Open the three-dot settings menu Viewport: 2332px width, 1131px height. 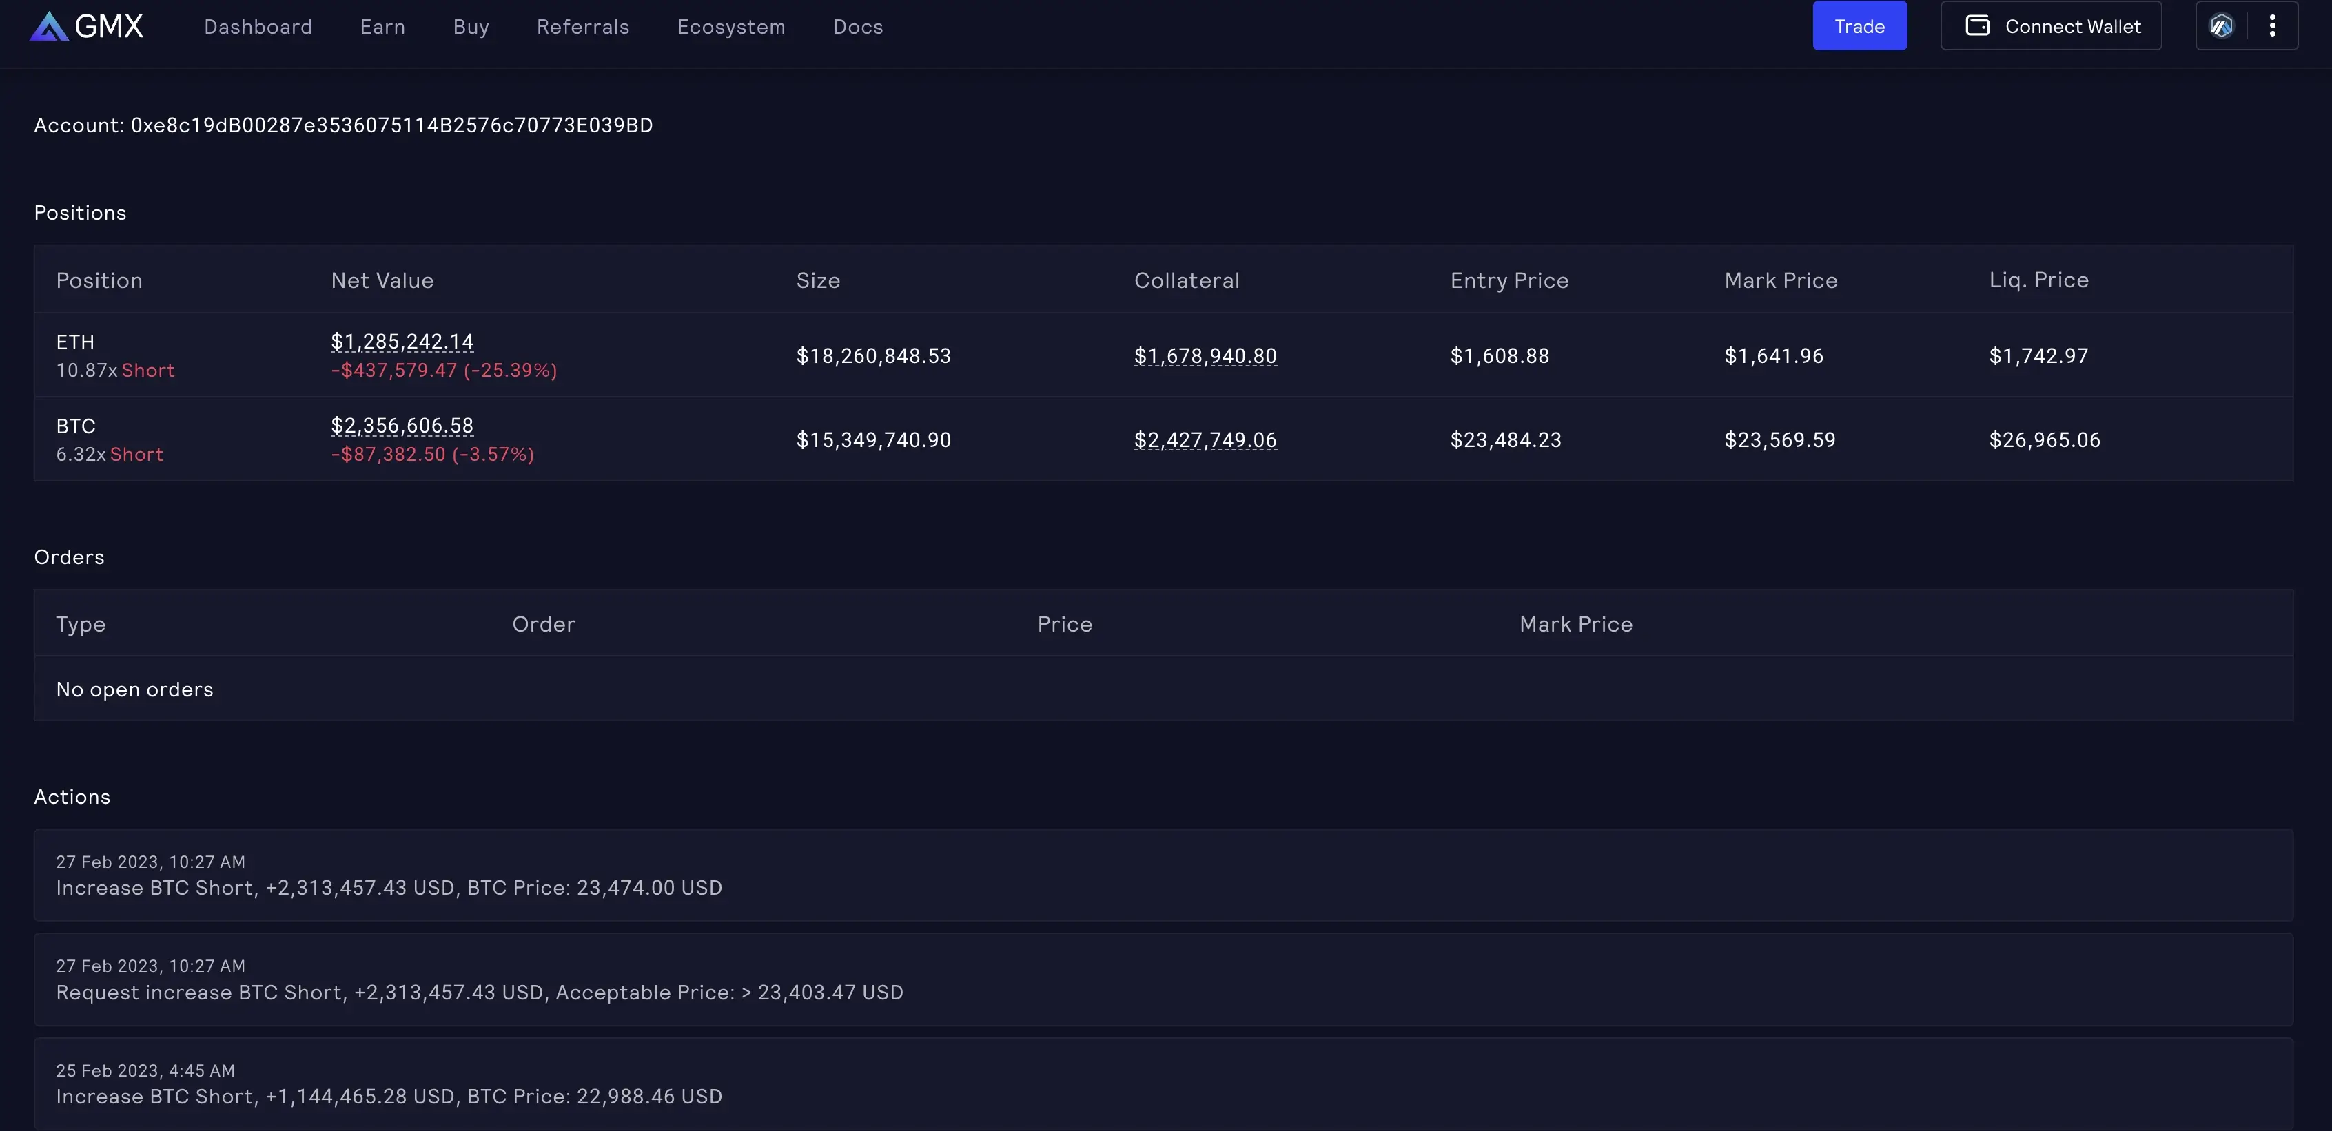click(2272, 26)
